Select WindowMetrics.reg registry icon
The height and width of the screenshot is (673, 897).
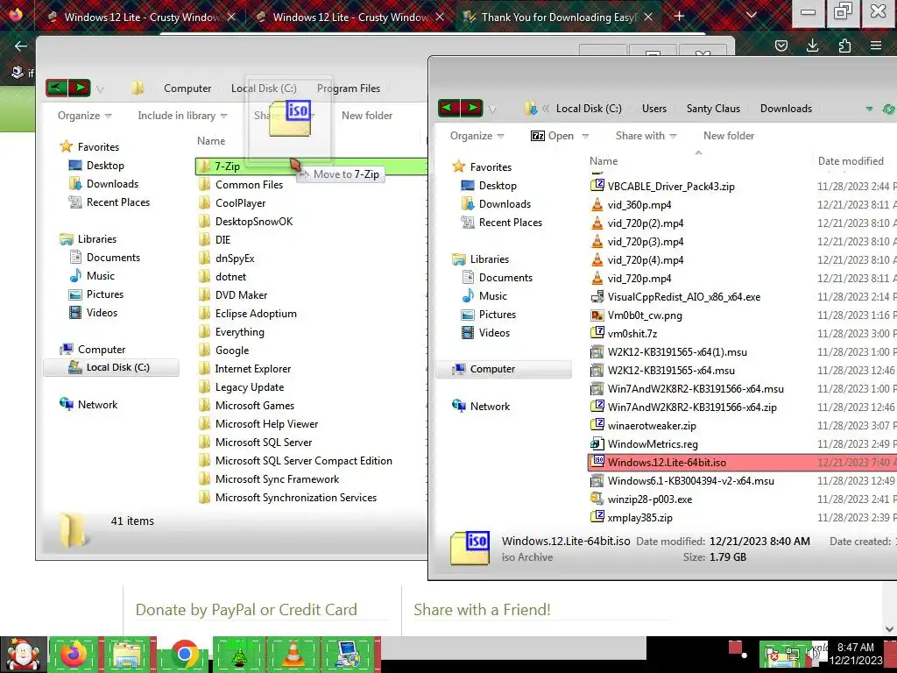[597, 443]
